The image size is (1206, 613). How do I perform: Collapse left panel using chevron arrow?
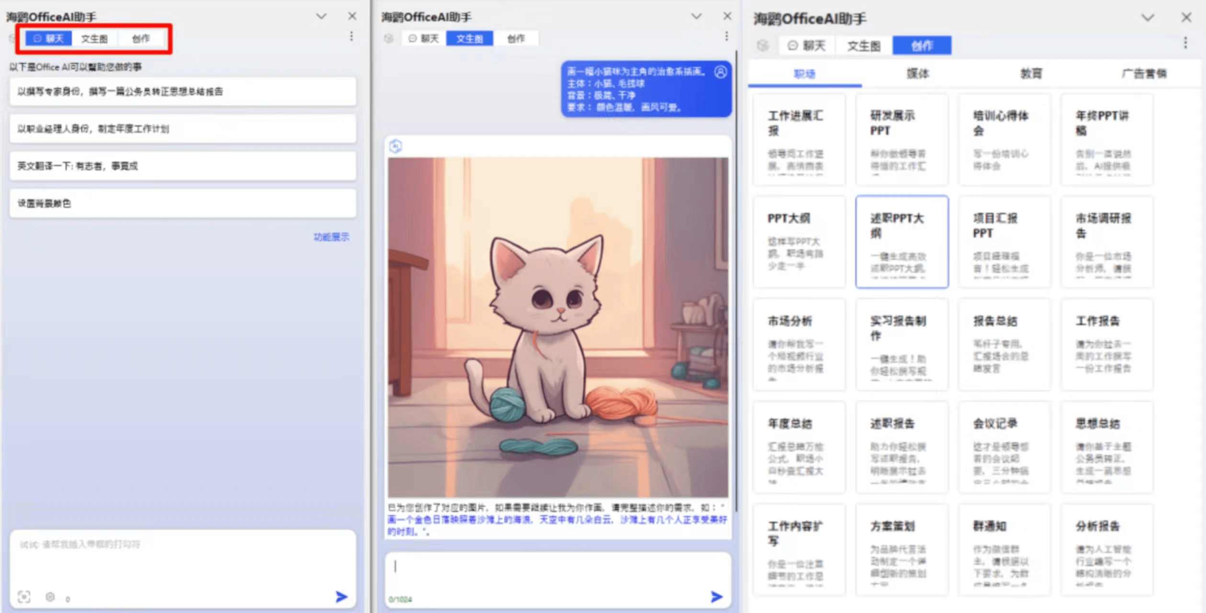(321, 16)
